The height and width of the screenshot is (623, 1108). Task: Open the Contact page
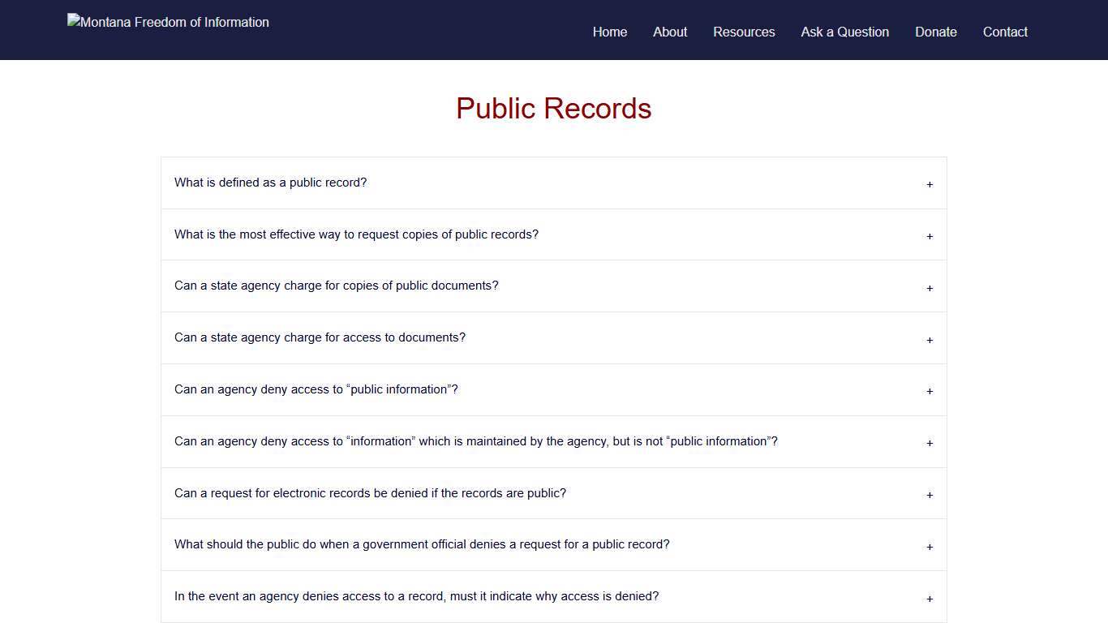point(1005,32)
